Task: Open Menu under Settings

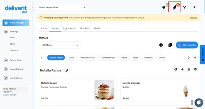Action: click(x=13, y=37)
